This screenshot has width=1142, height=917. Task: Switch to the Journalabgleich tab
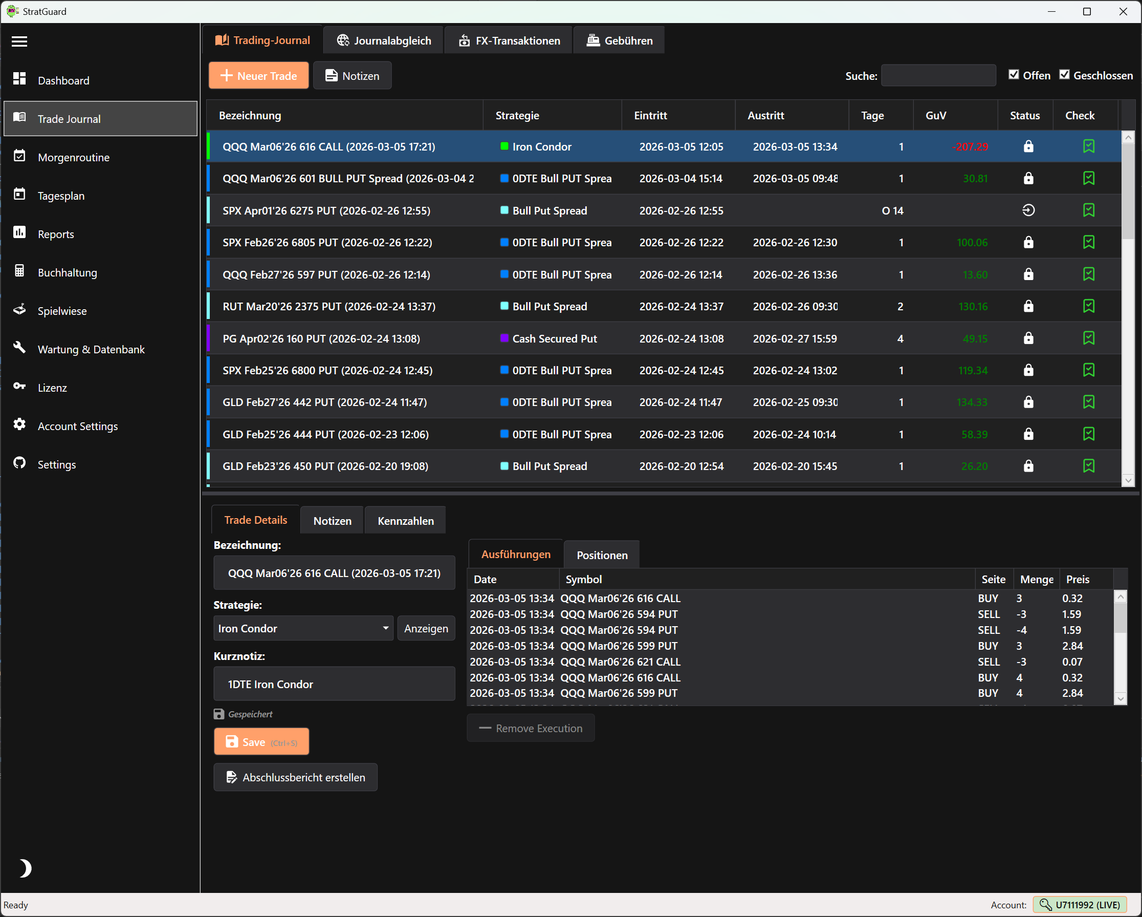pos(384,41)
